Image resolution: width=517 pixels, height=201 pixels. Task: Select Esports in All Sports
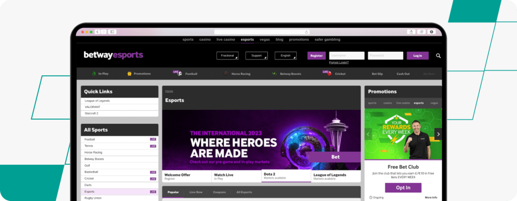coord(119,192)
